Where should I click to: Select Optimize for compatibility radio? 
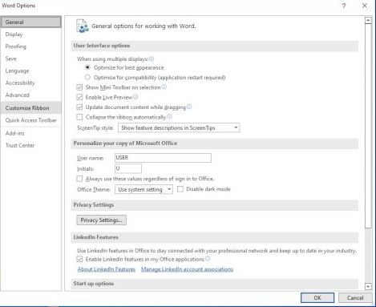click(x=87, y=77)
